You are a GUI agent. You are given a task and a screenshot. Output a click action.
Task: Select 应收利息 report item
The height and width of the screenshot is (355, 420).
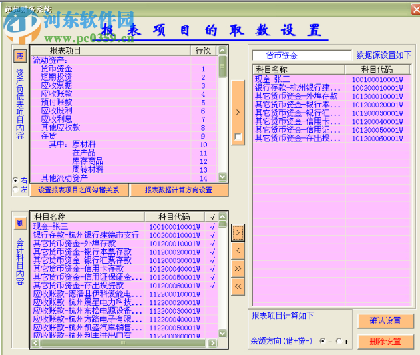tap(124, 119)
